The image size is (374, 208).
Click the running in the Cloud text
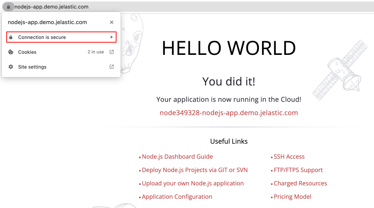coord(267,99)
